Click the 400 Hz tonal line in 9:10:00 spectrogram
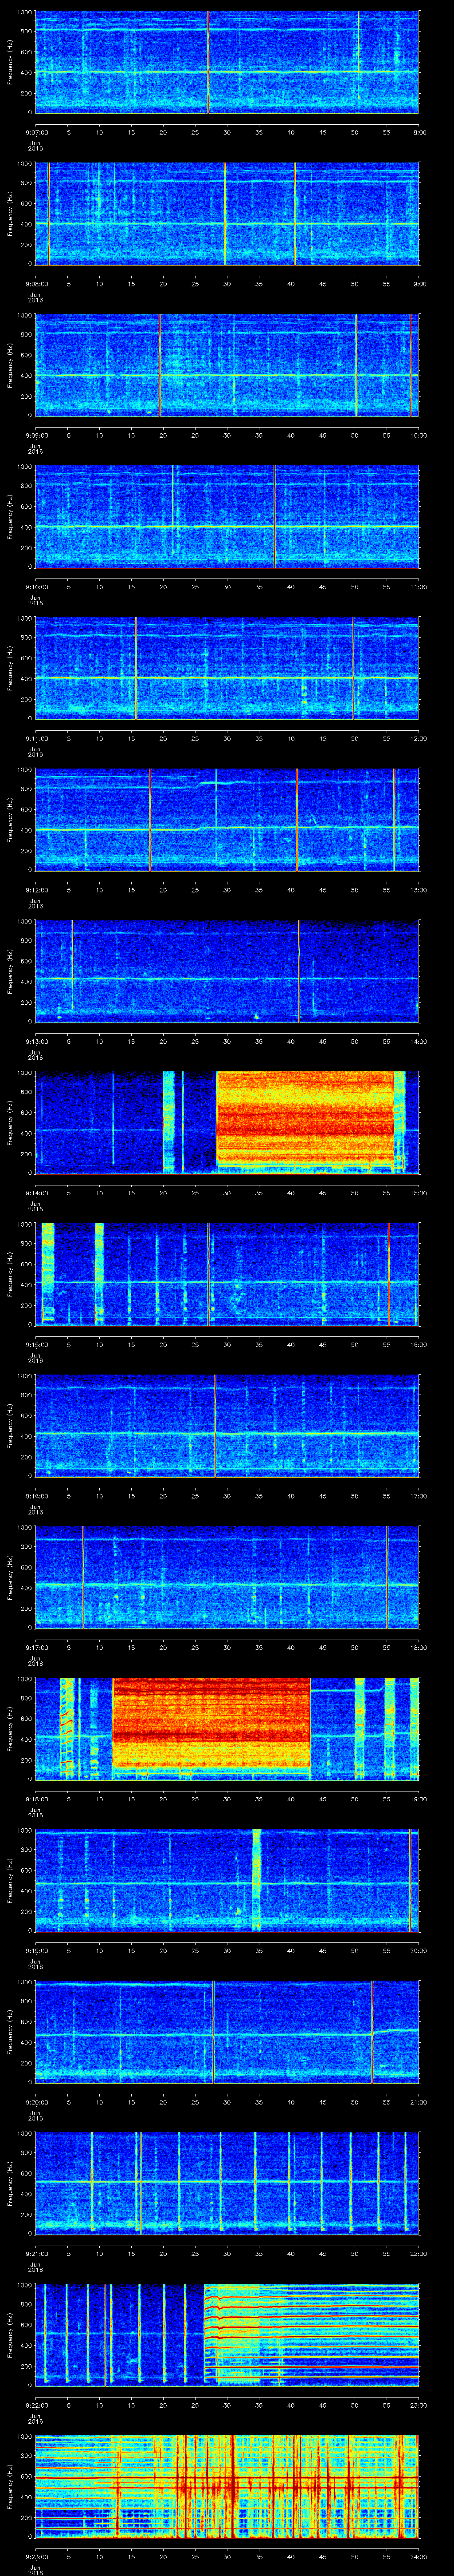This screenshot has width=454, height=2576. pos(227,526)
